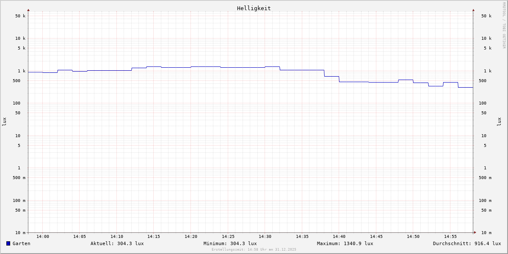Click the Garten legend label
This screenshot has width=508, height=254.
21,243
